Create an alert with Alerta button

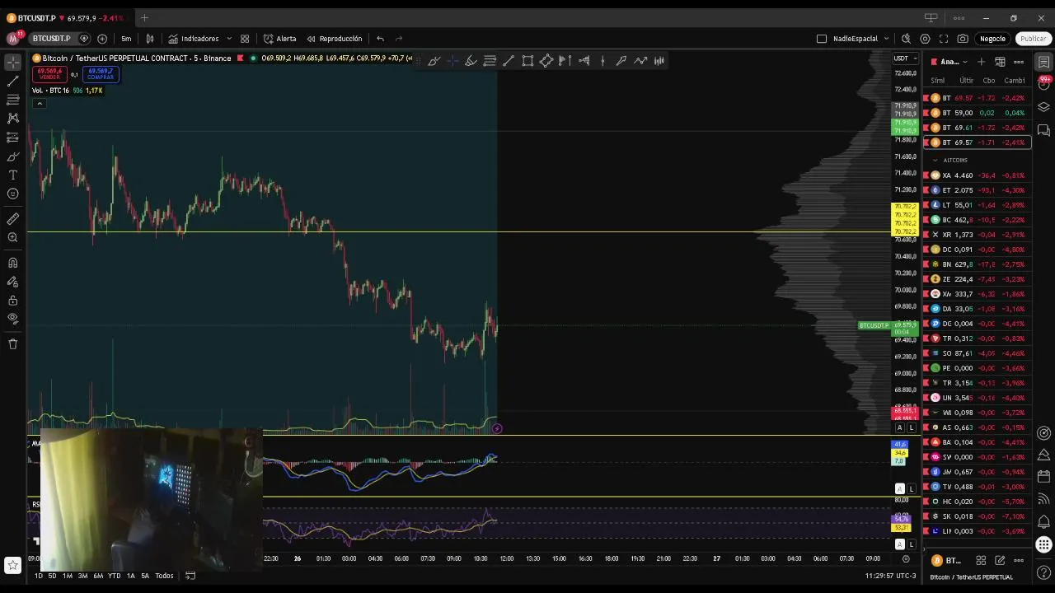pos(279,39)
